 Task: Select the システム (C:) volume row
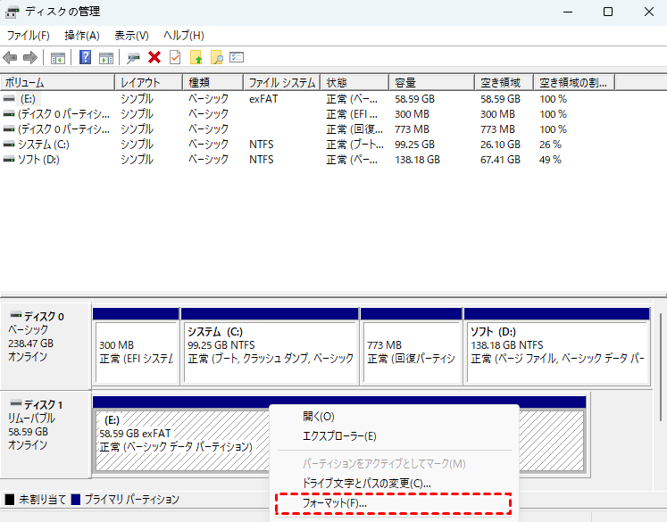[37, 145]
